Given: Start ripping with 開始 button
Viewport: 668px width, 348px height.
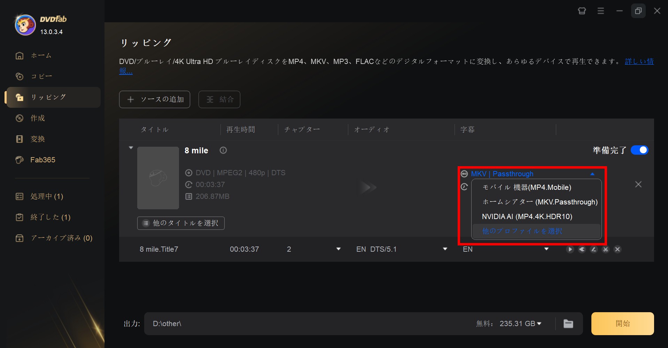Looking at the screenshot, I should pos(622,324).
